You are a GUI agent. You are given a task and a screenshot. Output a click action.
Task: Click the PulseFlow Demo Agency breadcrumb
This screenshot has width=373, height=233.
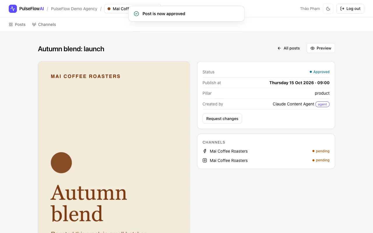[74, 9]
